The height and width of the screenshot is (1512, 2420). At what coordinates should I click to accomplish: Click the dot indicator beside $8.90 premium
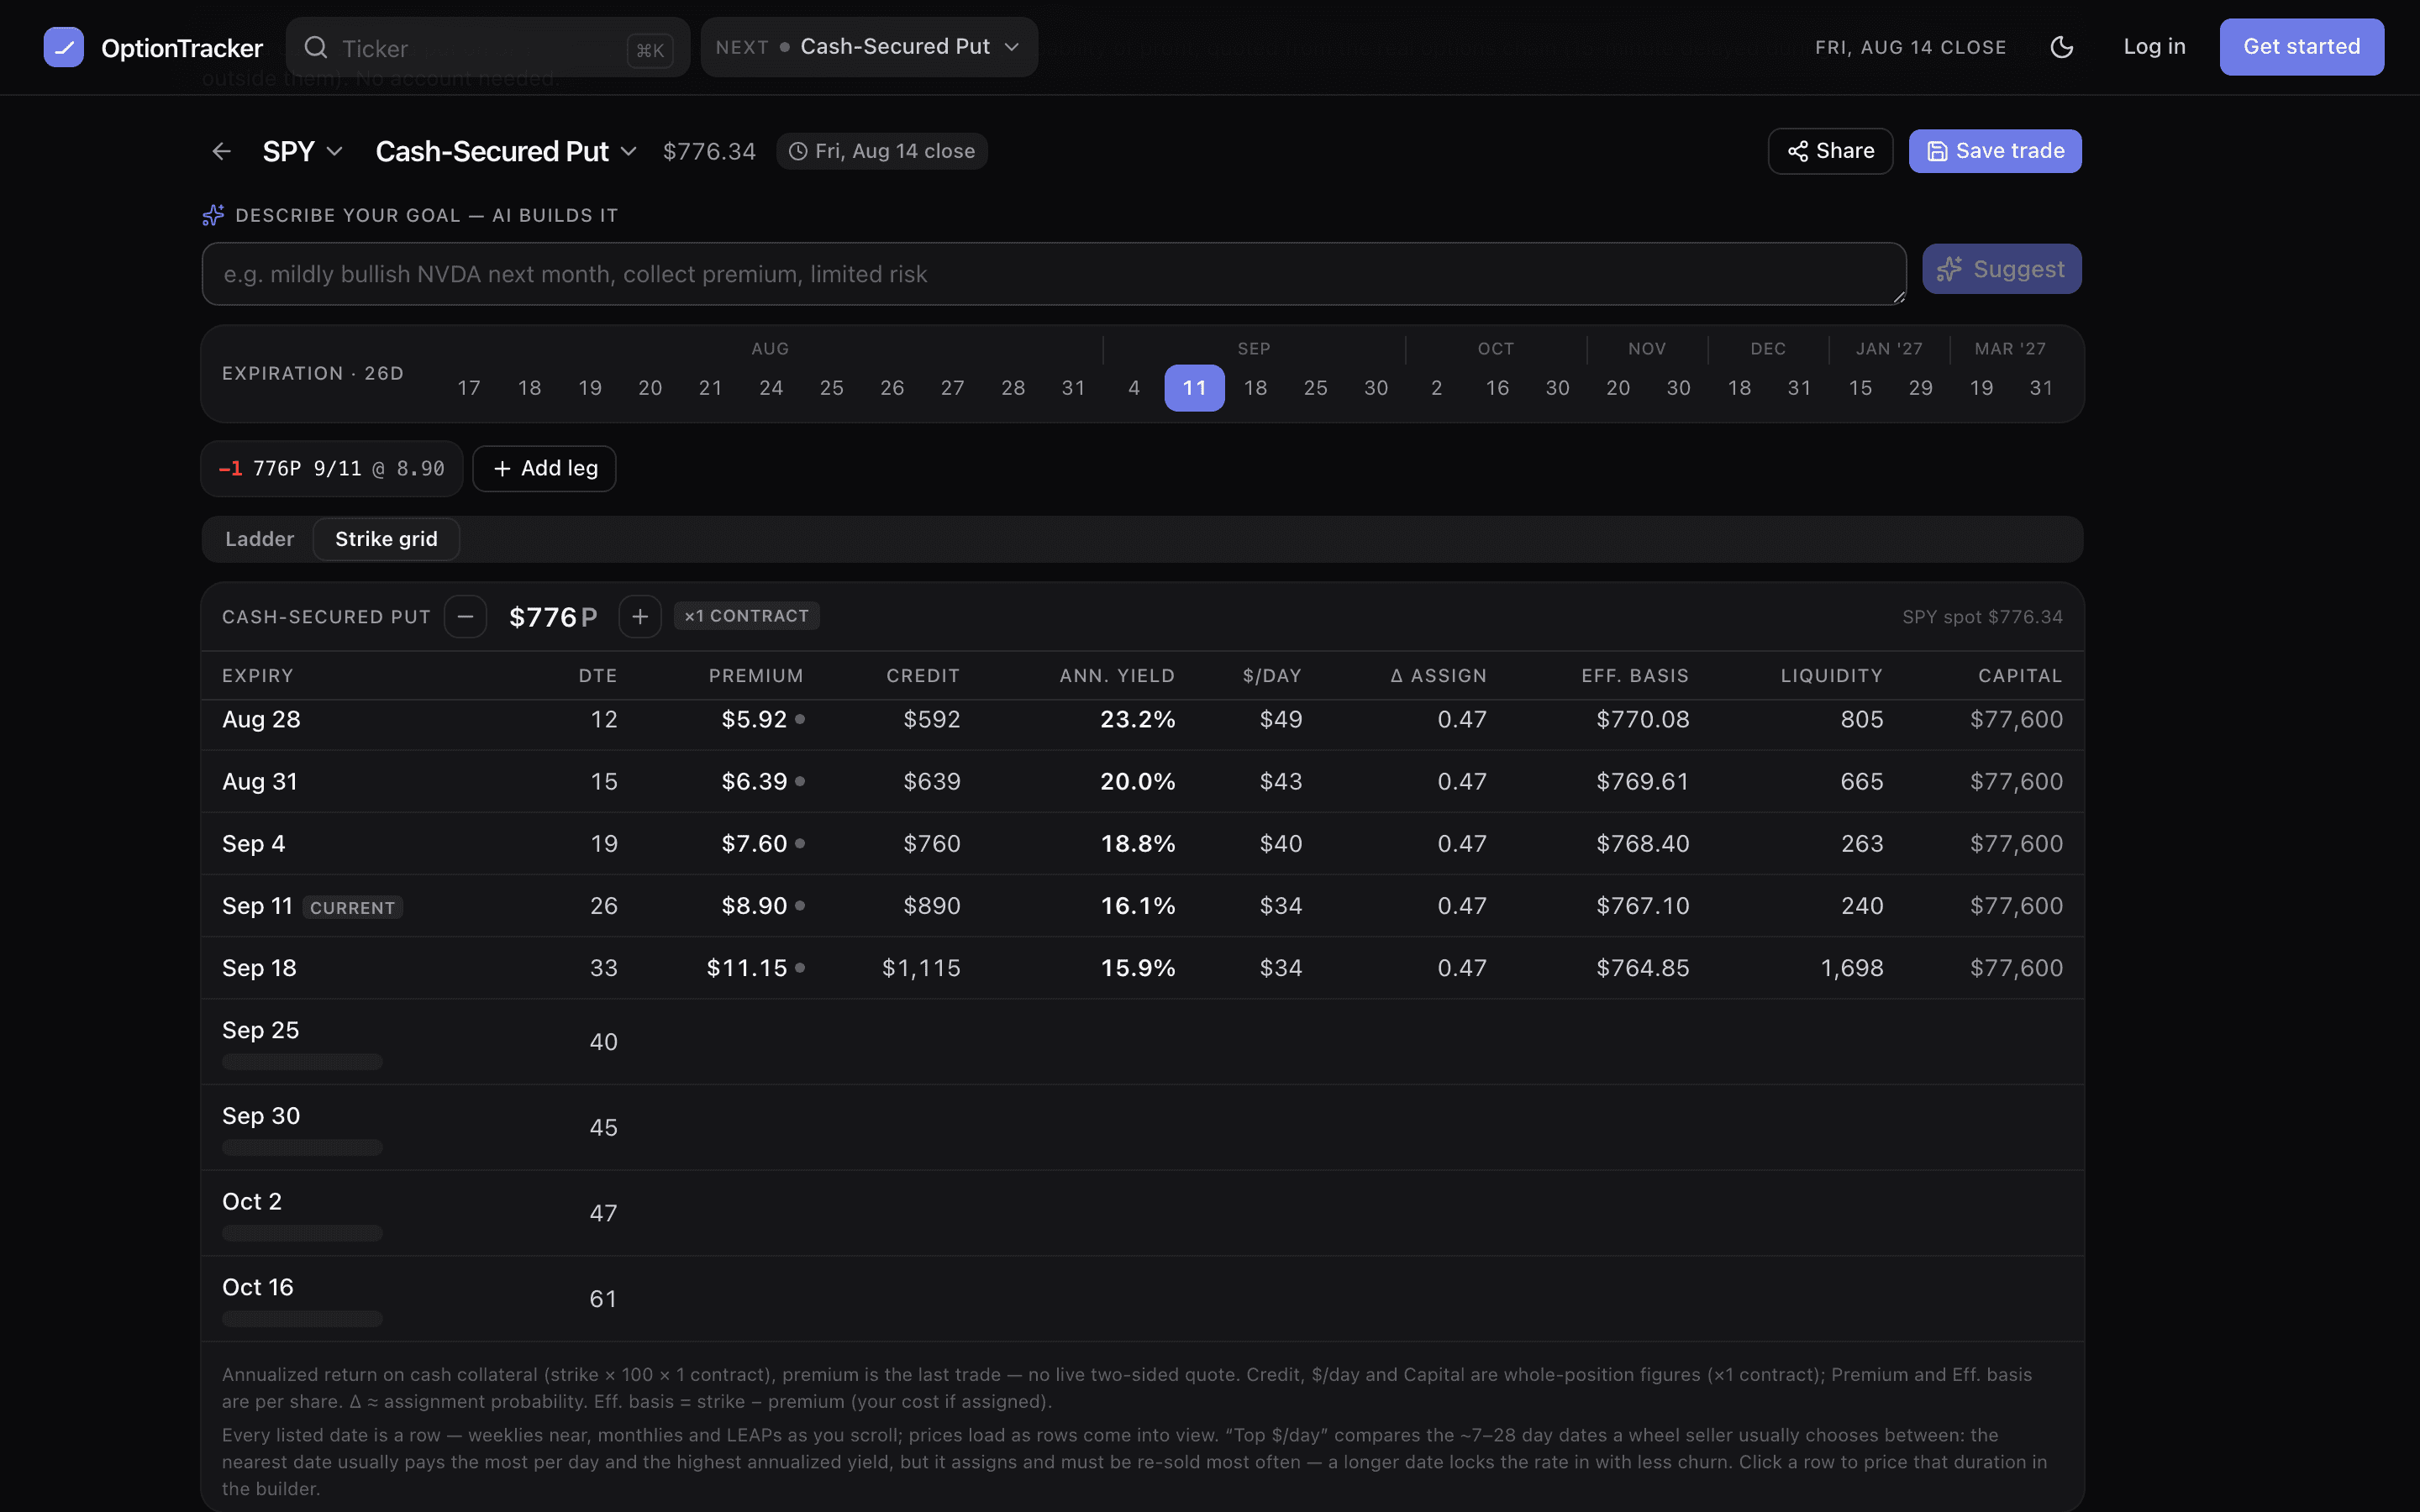coord(800,905)
